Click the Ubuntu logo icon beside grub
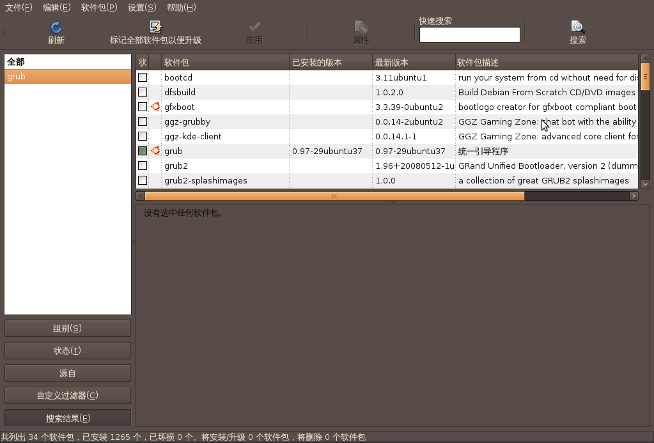The image size is (654, 443). click(x=155, y=151)
